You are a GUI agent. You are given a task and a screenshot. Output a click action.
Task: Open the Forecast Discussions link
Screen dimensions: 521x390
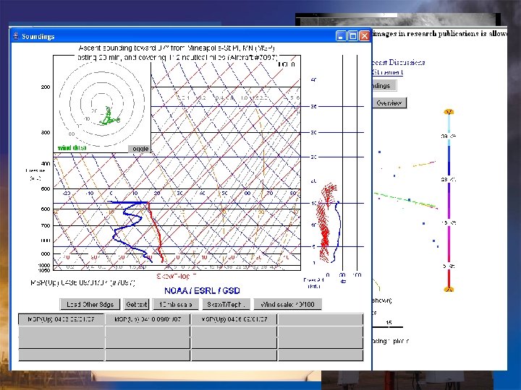398,62
